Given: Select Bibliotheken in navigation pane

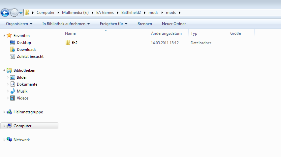Looking at the screenshot, I should 24,70.
